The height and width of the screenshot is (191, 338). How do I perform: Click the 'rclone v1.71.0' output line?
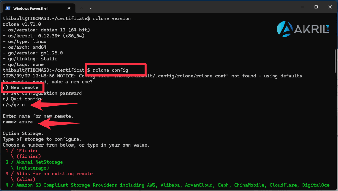(22, 24)
